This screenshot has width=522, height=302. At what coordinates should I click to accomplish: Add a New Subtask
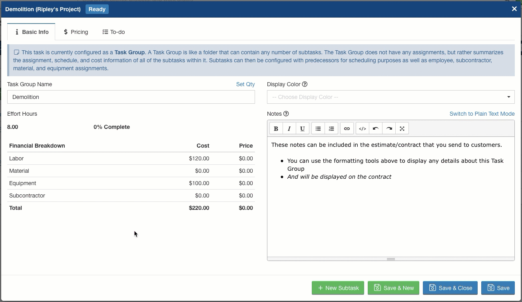pos(338,288)
